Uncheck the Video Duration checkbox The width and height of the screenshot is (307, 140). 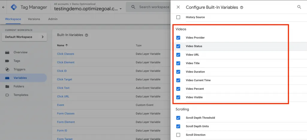[x=178, y=72]
